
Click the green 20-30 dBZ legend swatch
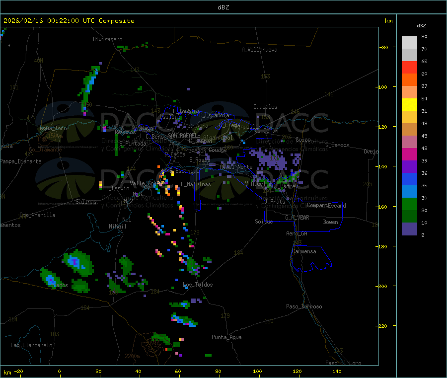coord(409,204)
